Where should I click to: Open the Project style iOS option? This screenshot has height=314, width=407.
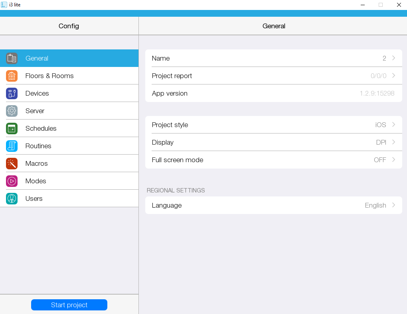tap(380, 125)
